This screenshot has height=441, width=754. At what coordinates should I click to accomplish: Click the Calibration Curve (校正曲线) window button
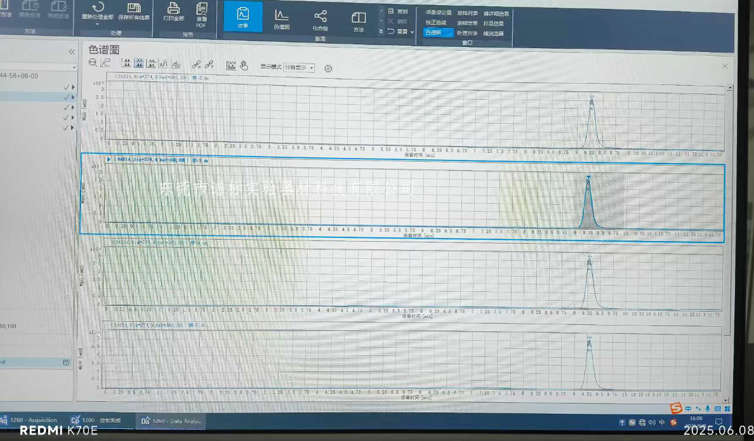[436, 23]
